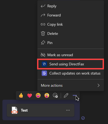Open the Test file attachment card
This screenshot has height=124, width=108.
(41, 110)
